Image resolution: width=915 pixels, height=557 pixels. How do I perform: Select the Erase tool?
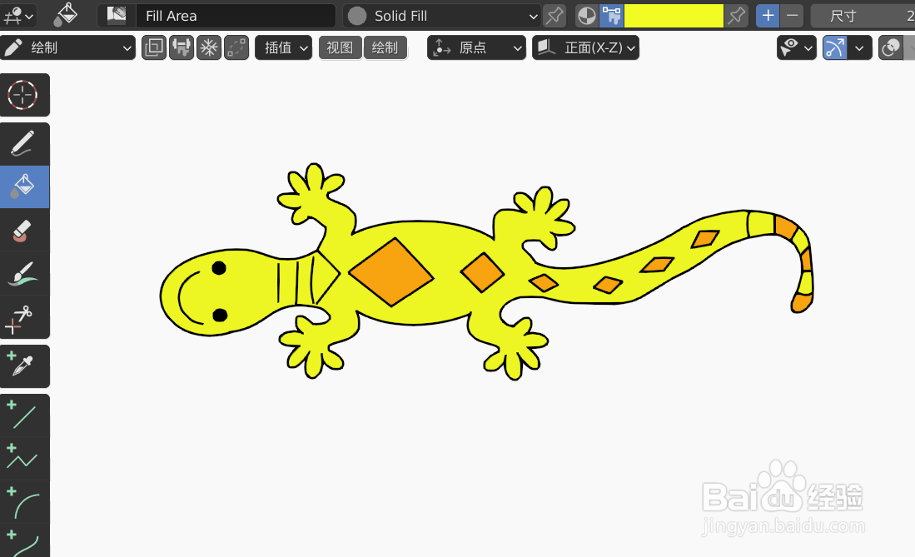point(24,230)
